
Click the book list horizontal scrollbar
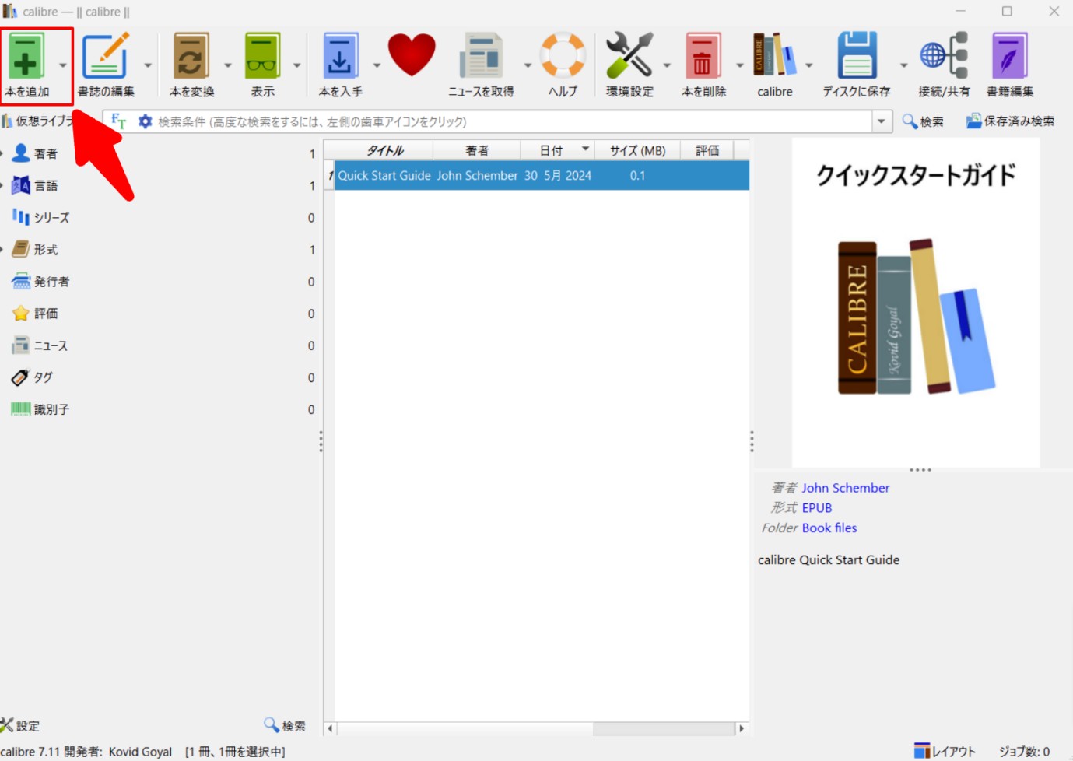(x=535, y=728)
